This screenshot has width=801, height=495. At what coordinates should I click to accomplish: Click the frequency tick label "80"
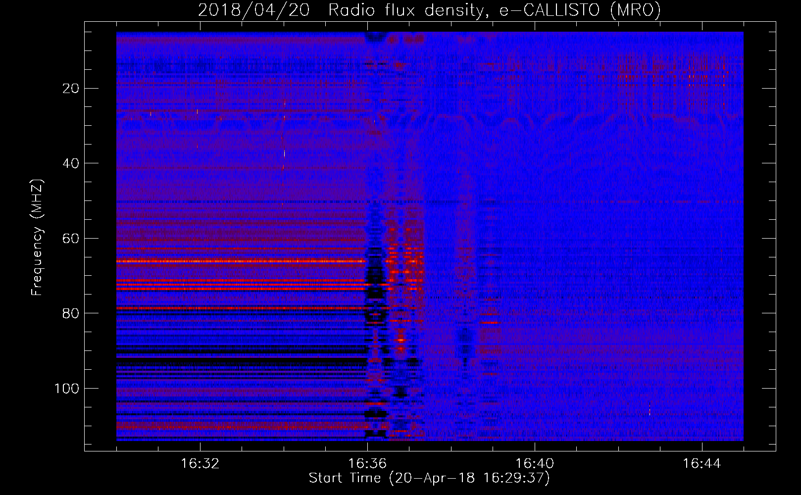pyautogui.click(x=71, y=314)
